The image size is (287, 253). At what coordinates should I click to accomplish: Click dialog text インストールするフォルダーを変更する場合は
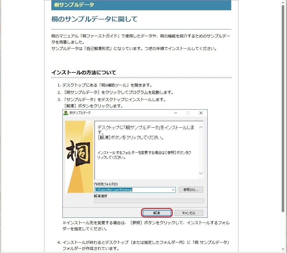144,155
